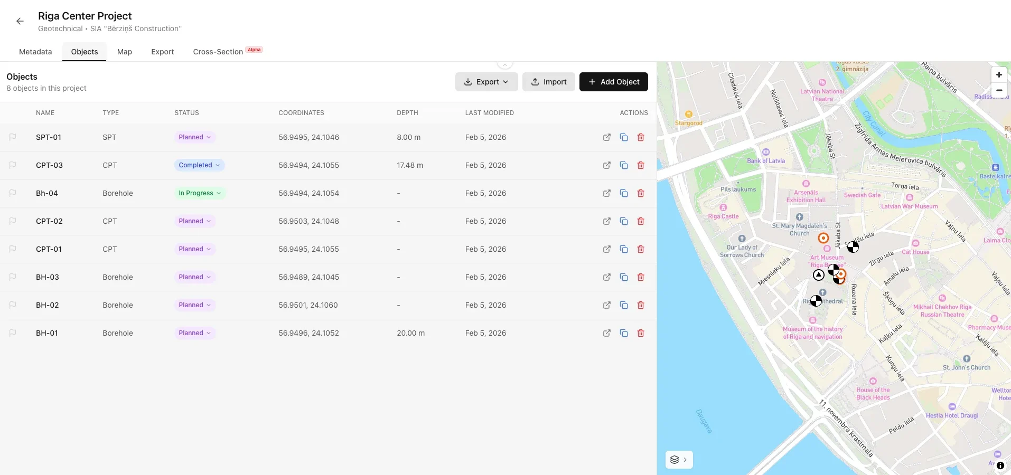
Task: Flag the CPT-02 object
Action: tap(13, 221)
